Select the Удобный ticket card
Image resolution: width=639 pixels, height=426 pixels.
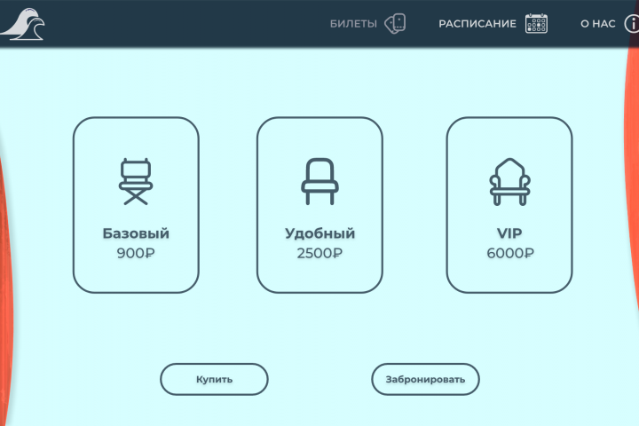click(319, 205)
